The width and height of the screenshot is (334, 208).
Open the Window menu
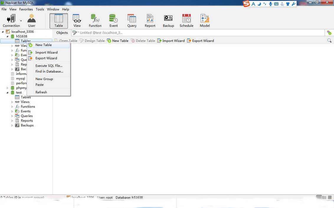[53, 9]
